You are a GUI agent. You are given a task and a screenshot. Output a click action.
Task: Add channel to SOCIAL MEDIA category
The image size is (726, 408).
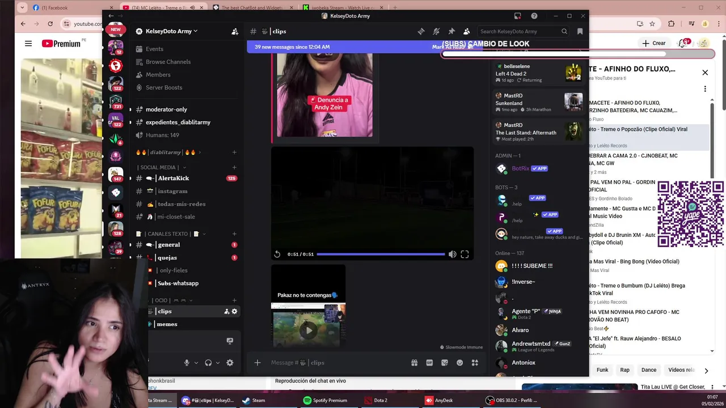pyautogui.click(x=234, y=168)
